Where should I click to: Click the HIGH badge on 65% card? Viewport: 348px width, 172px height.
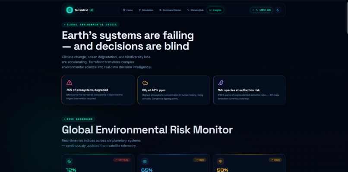coord(200,160)
